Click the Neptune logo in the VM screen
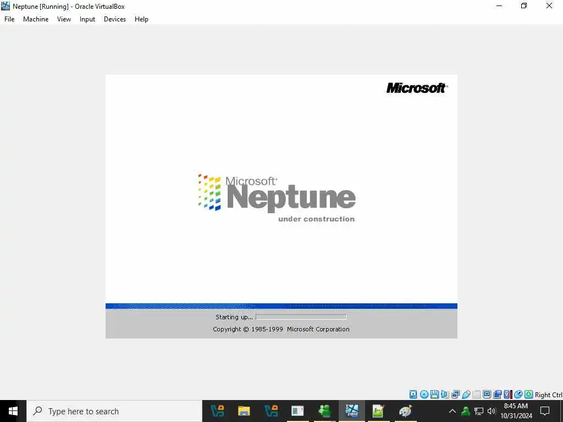563x422 pixels. 277,197
